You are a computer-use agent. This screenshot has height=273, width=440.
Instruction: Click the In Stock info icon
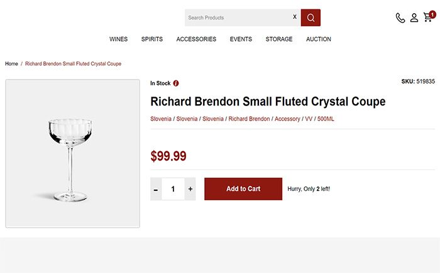[x=176, y=83]
